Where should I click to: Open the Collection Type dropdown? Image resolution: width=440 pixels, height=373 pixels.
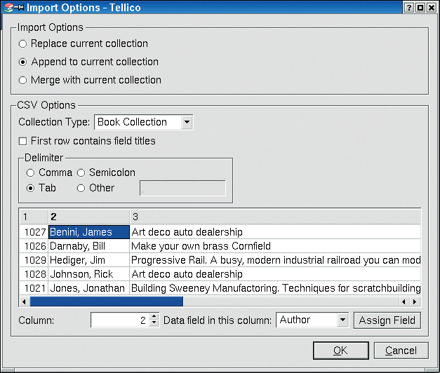point(144,122)
